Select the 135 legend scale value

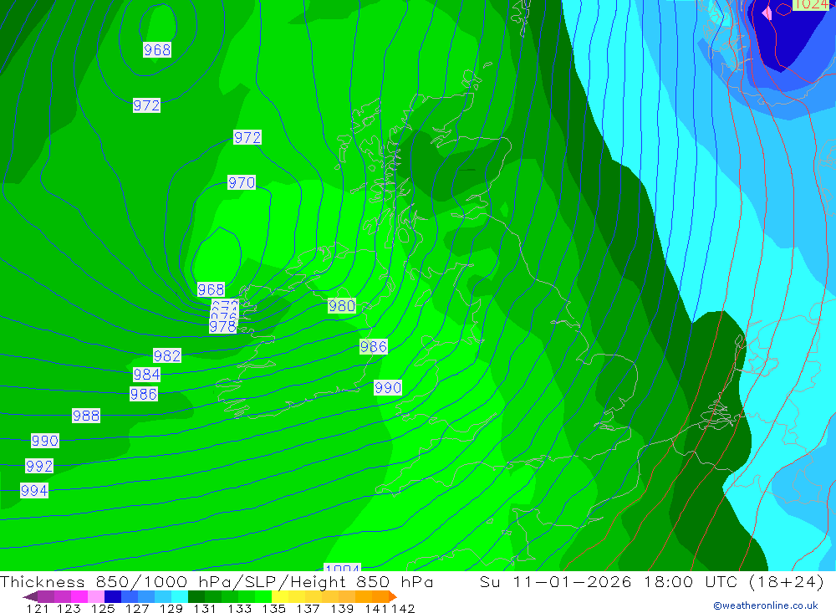pyautogui.click(x=273, y=608)
